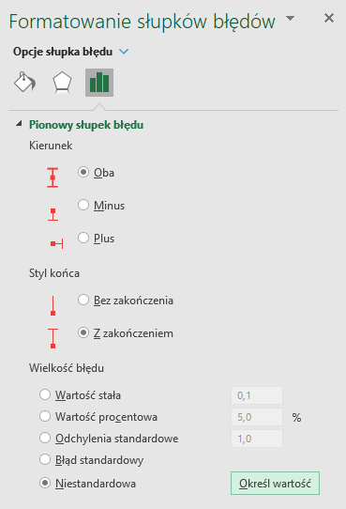346x509 pixels.
Task: Click the no-cap end style icon
Action: [x=53, y=305]
